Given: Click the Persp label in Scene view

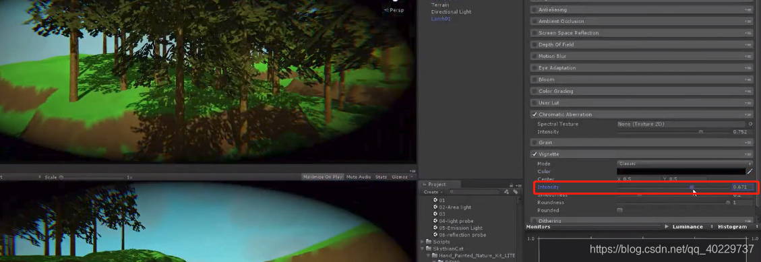Looking at the screenshot, I should [x=394, y=9].
